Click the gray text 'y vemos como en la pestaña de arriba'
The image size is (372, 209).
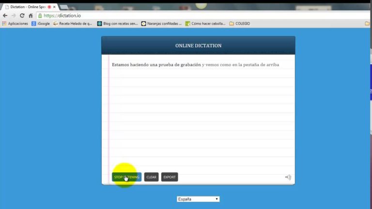point(240,65)
